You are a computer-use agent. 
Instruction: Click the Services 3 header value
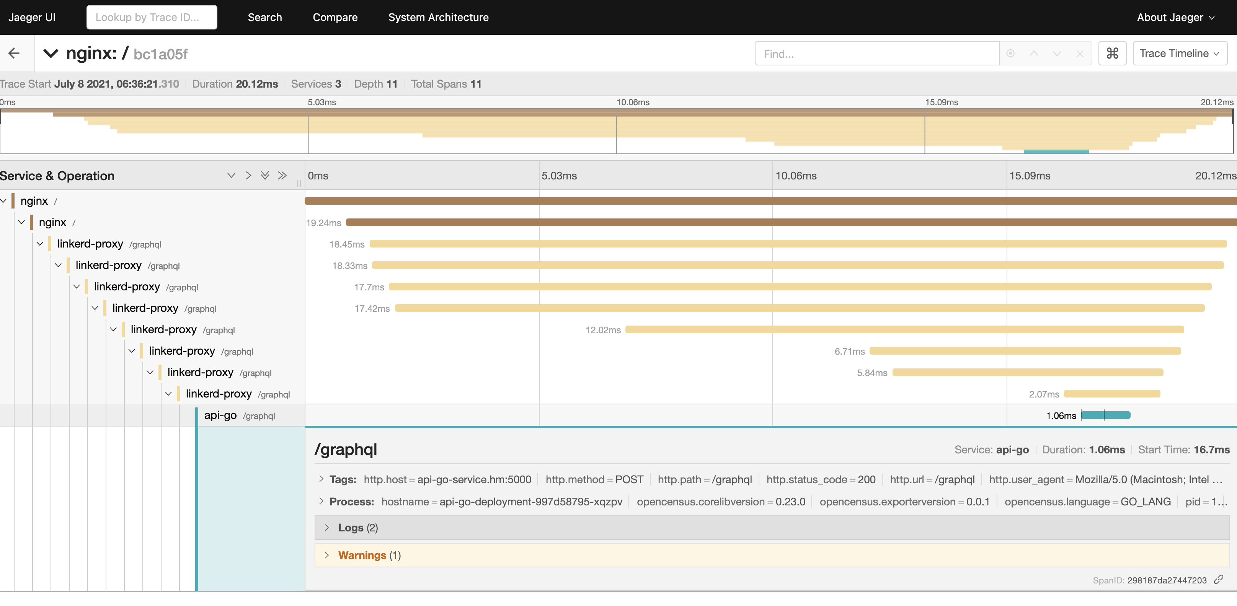[338, 84]
